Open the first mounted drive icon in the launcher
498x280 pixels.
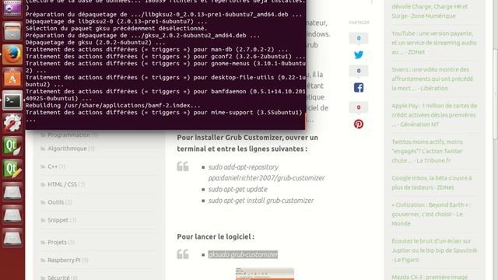click(12, 192)
